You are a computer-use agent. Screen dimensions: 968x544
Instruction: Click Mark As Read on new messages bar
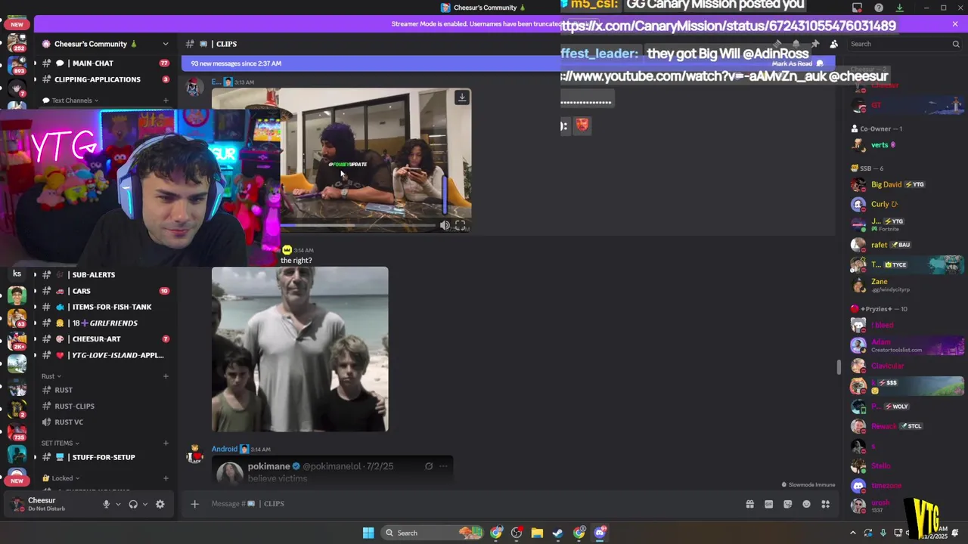[x=797, y=63]
